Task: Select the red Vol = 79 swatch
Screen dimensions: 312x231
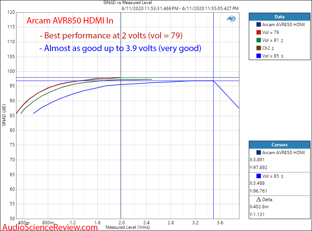Action: (259, 32)
